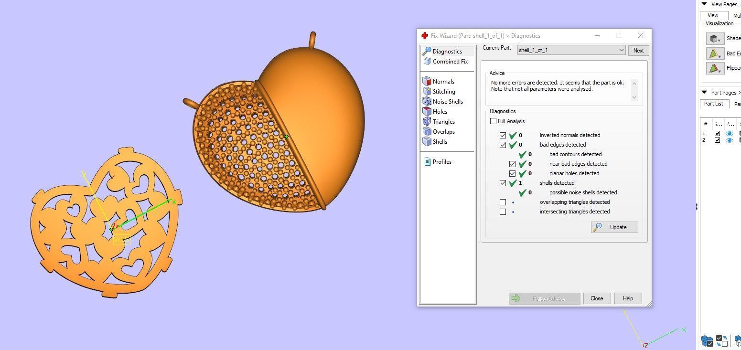Hide part 1 with its eye icon
The height and width of the screenshot is (350, 741).
coord(729,134)
